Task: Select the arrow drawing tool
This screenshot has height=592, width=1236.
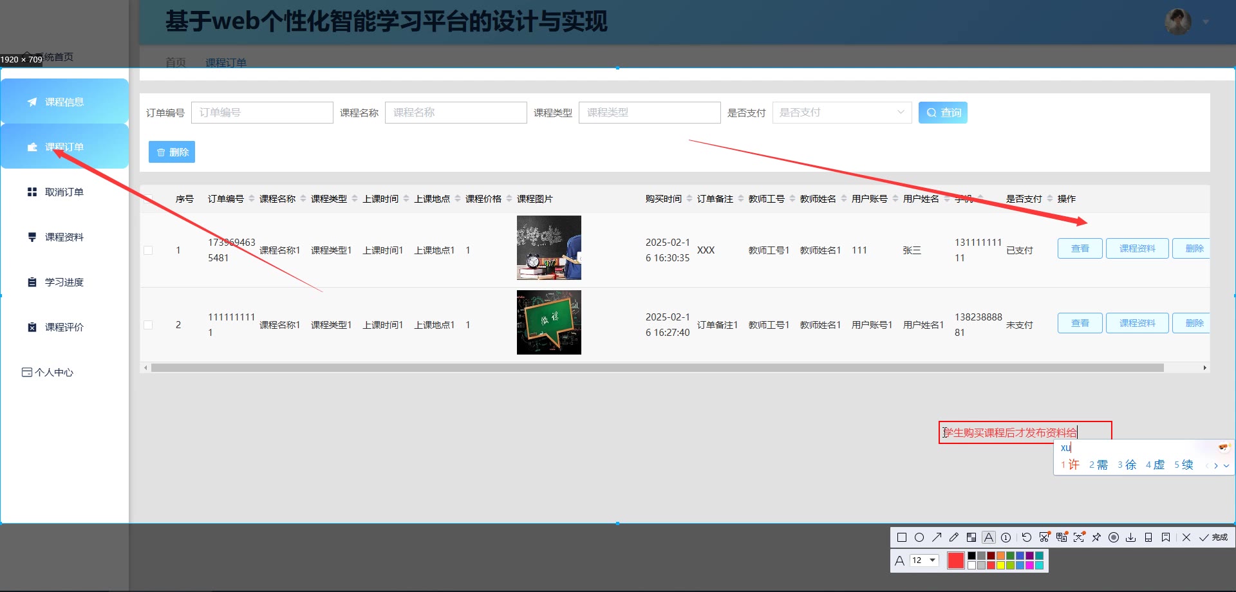Action: [937, 537]
